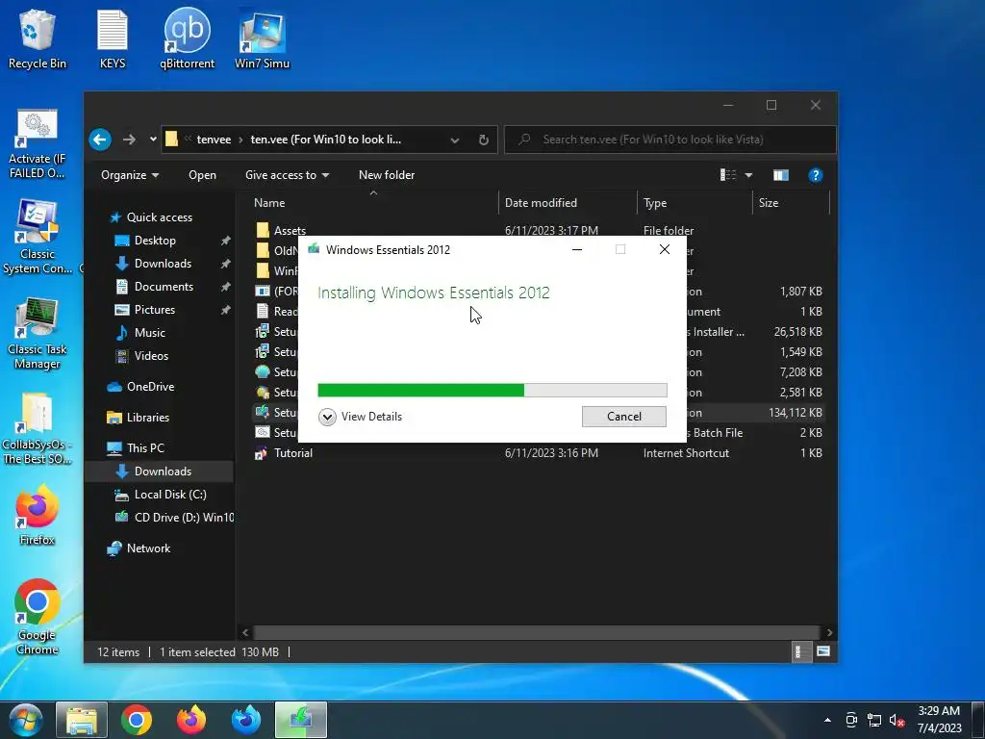Image resolution: width=985 pixels, height=739 pixels.
Task: Switch to large thumbnails view in status bar
Action: tap(823, 651)
